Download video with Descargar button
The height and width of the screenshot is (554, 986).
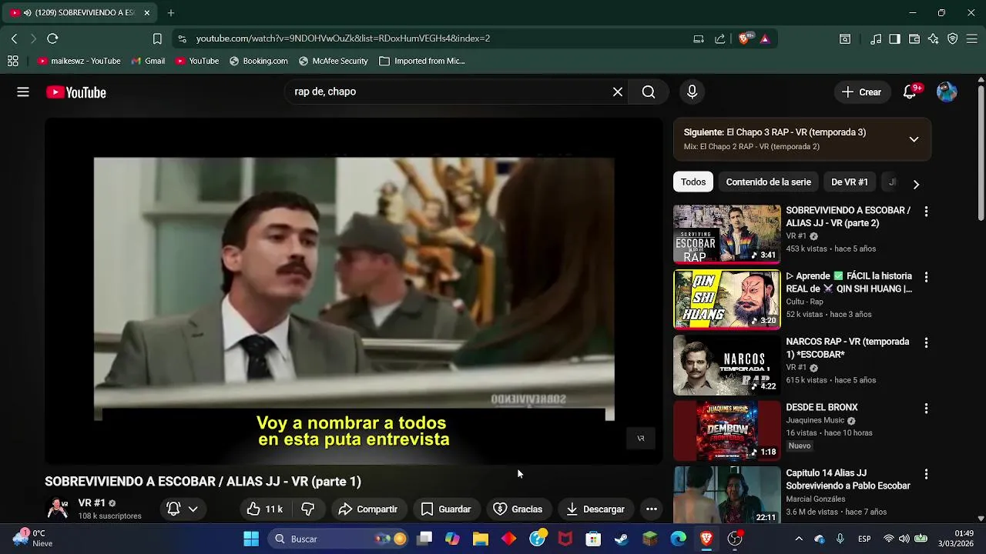point(595,509)
